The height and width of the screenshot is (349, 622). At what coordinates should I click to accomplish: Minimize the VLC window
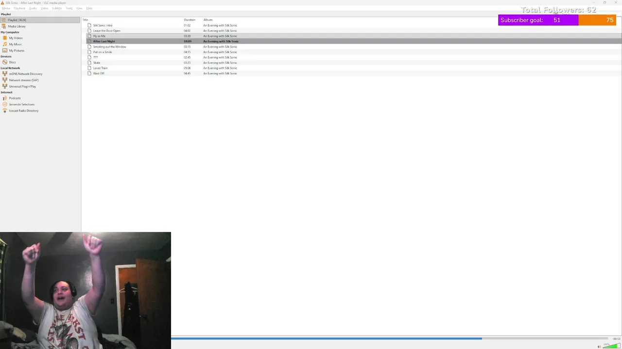593,2
